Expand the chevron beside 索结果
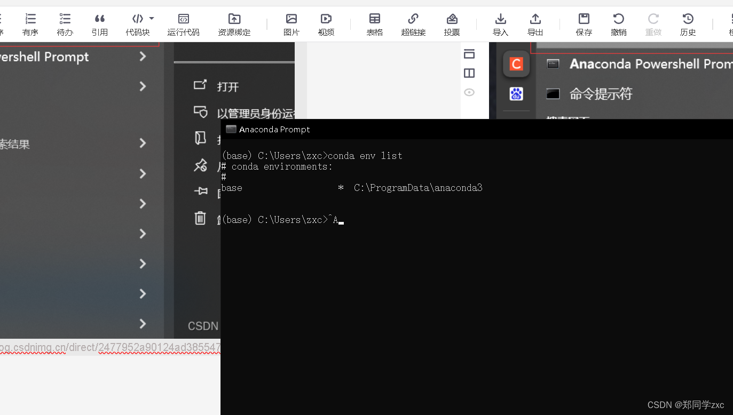This screenshot has width=733, height=415. pyautogui.click(x=143, y=143)
